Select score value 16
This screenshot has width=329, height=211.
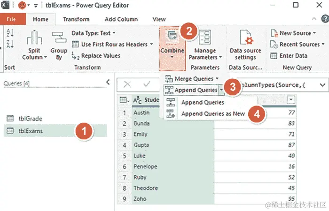click(x=291, y=166)
